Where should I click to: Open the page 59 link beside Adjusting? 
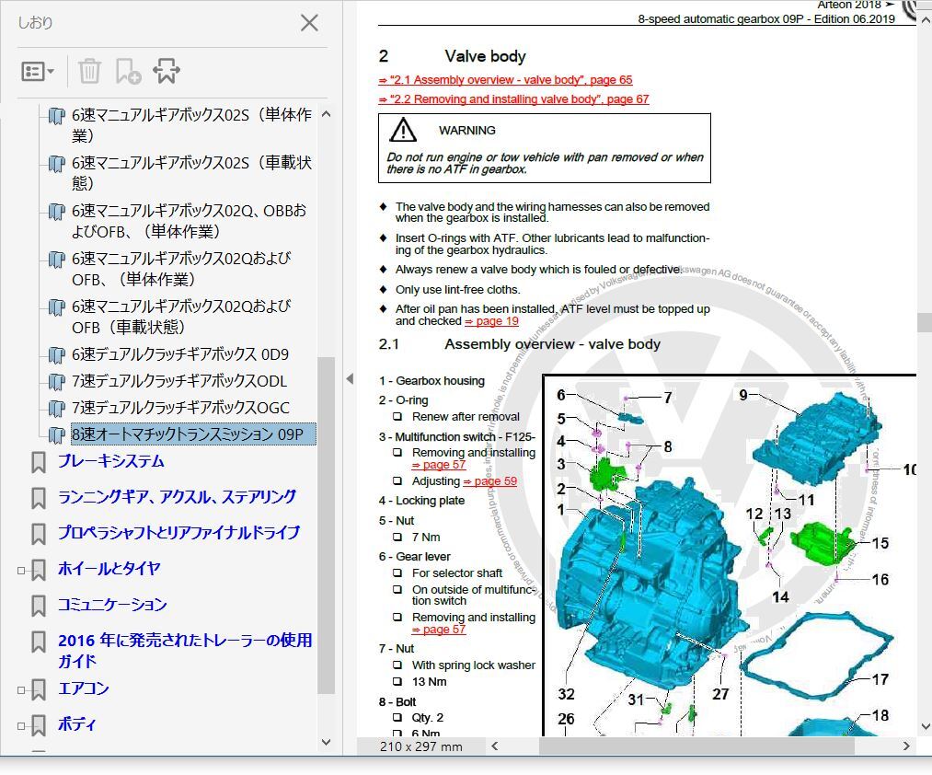pyautogui.click(x=489, y=481)
